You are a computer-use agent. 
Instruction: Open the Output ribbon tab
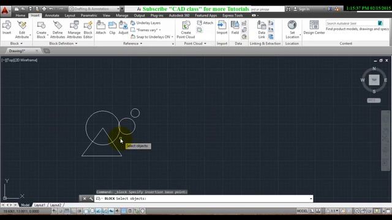[x=139, y=15]
